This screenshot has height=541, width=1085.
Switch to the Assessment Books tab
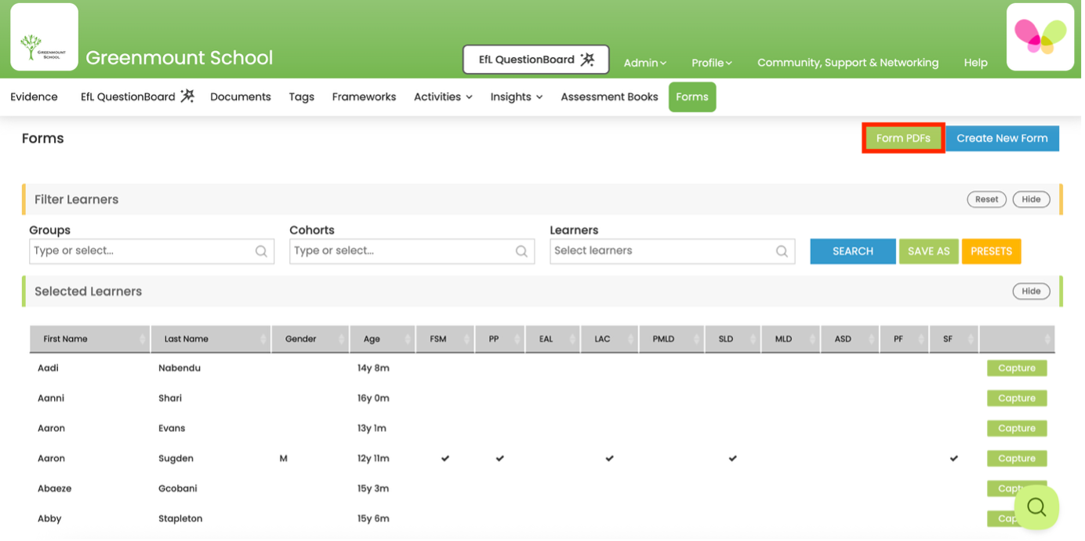pyautogui.click(x=609, y=96)
